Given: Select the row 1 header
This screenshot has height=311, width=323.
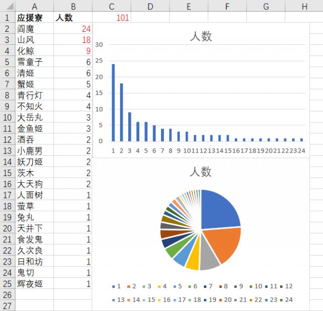Looking at the screenshot, I should pos(8,18).
